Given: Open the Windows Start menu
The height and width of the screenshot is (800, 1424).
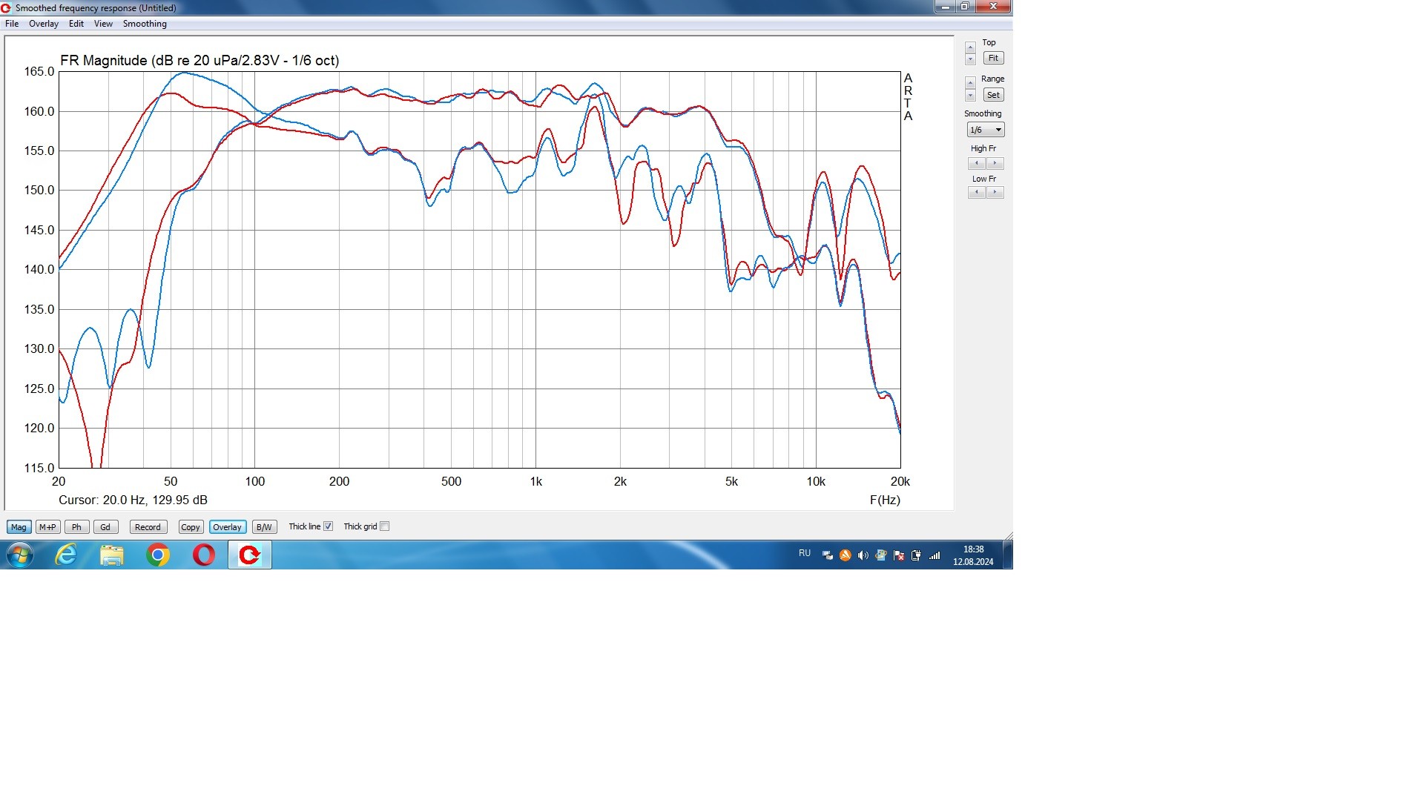Looking at the screenshot, I should [20, 555].
